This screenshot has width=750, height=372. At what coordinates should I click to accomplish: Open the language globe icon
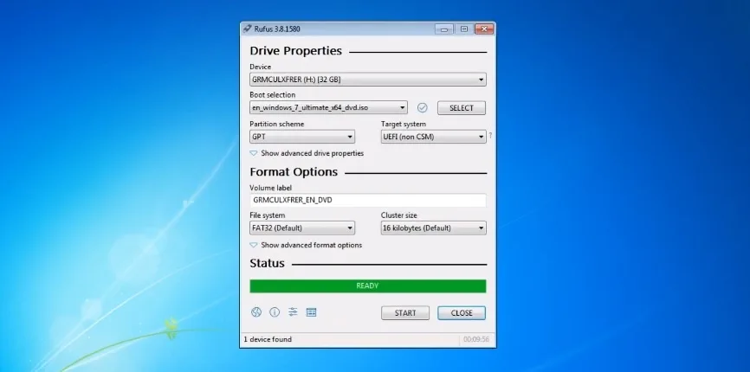tap(256, 312)
